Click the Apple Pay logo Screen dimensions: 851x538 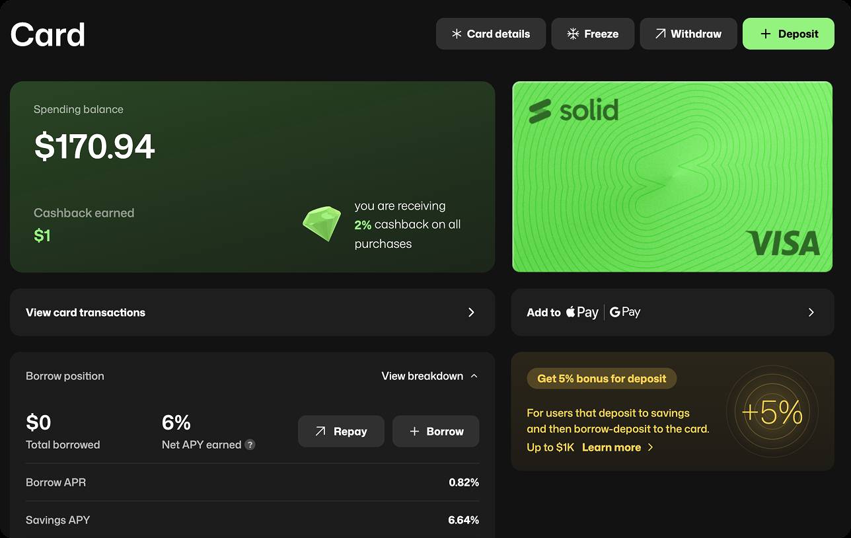582,312
